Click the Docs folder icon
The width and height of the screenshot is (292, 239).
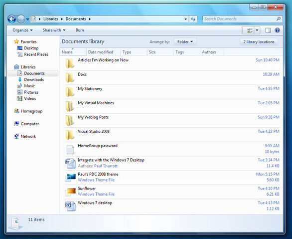pos(70,77)
